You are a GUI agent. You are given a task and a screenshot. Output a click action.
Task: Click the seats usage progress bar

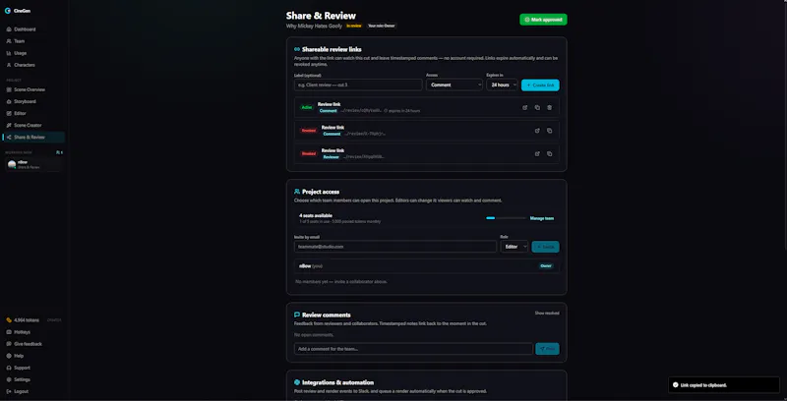506,218
